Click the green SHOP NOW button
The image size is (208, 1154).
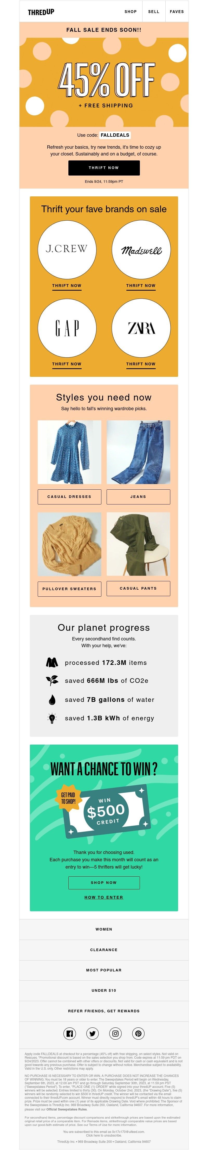(x=104, y=883)
